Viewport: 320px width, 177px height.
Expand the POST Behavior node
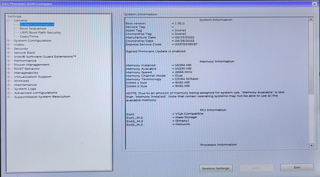8,69
